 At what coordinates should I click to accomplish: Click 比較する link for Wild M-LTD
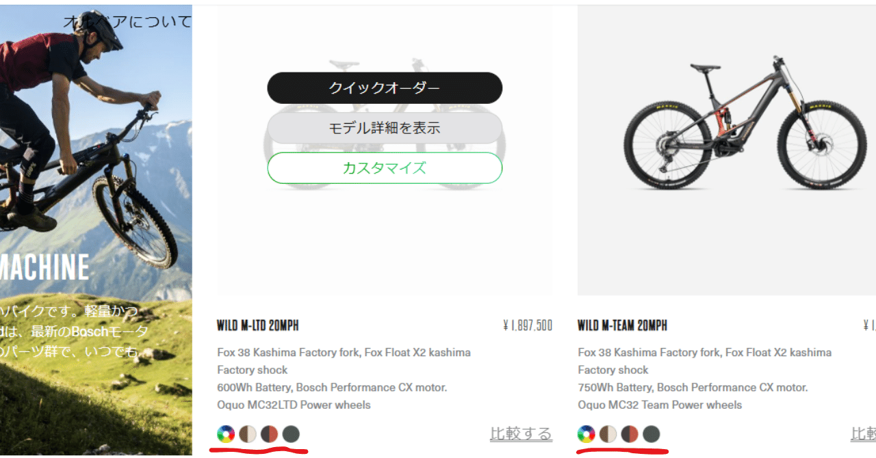(521, 434)
